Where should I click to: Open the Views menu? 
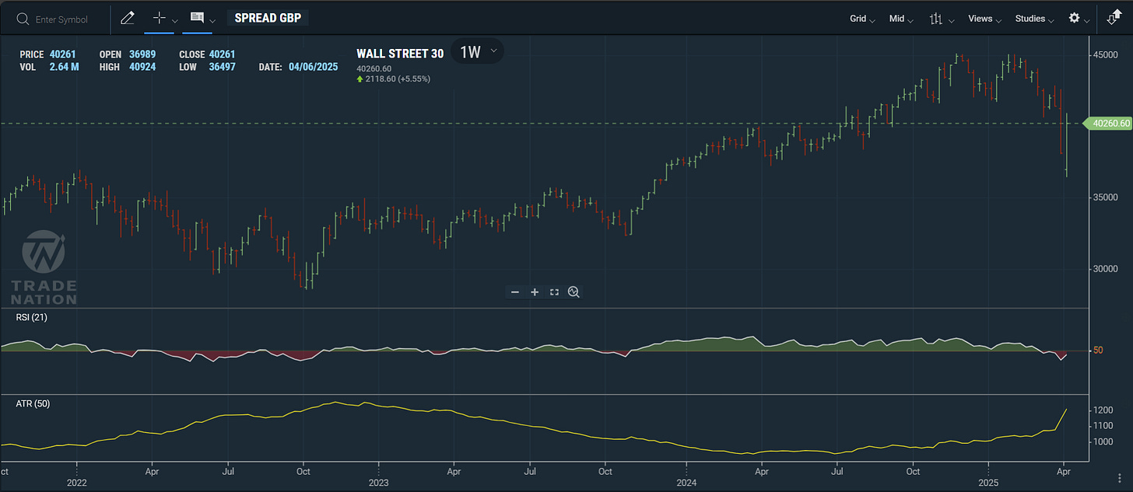click(984, 19)
